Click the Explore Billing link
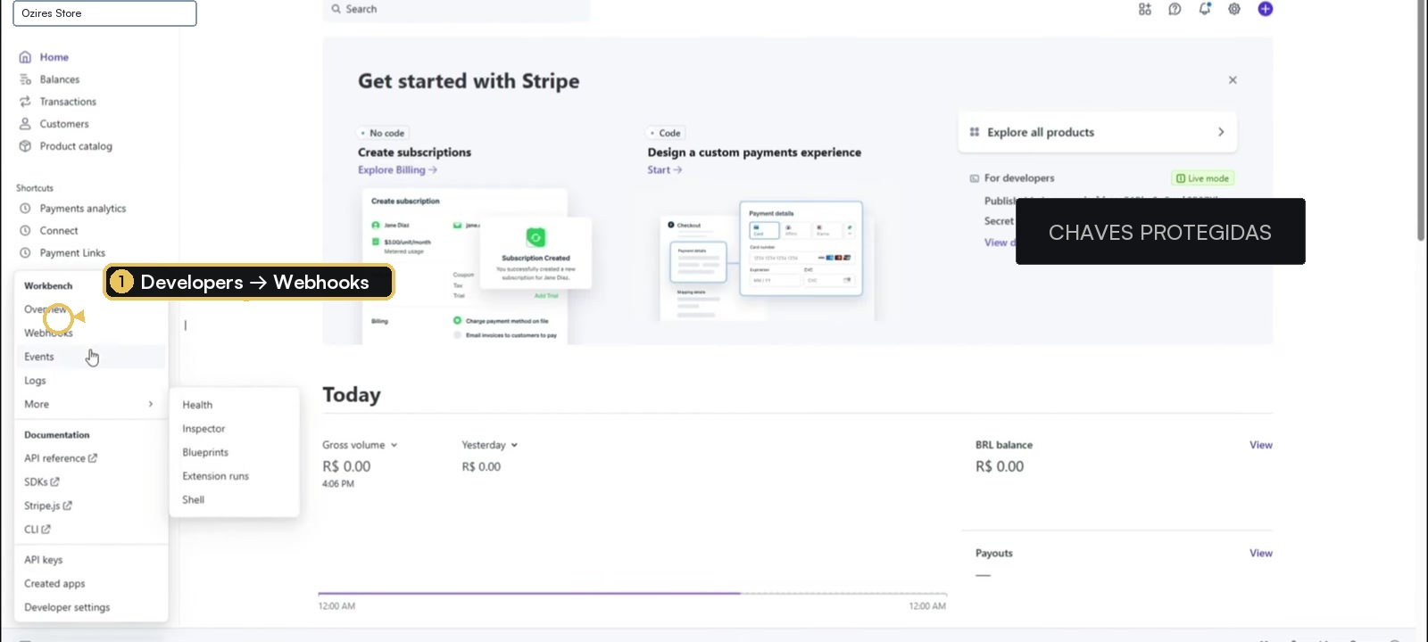 [x=397, y=170]
